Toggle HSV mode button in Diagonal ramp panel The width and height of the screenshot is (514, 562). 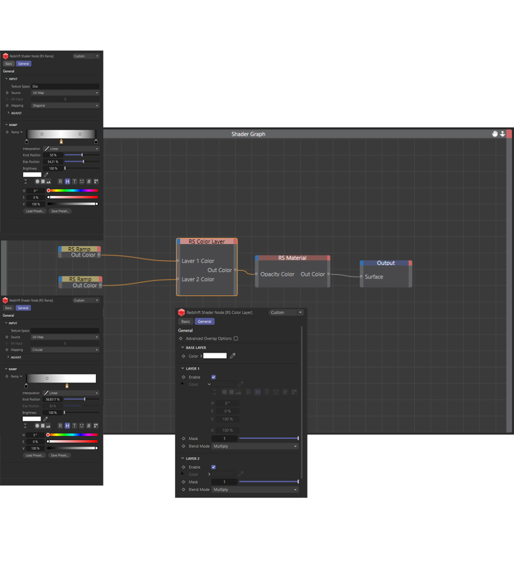pos(67,182)
